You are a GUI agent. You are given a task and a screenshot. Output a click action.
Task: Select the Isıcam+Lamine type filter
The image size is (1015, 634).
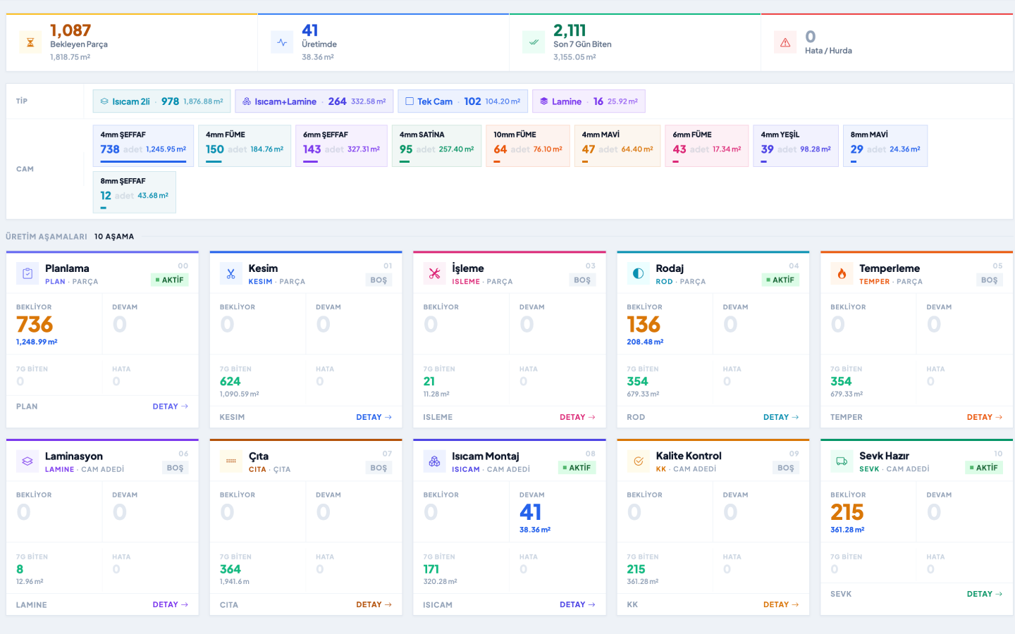coord(314,101)
